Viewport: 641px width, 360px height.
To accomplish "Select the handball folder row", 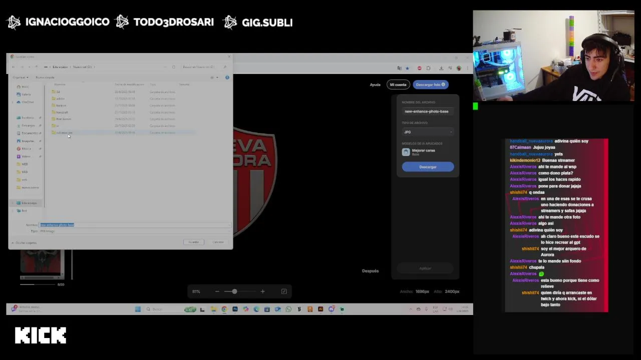I will click(123, 112).
